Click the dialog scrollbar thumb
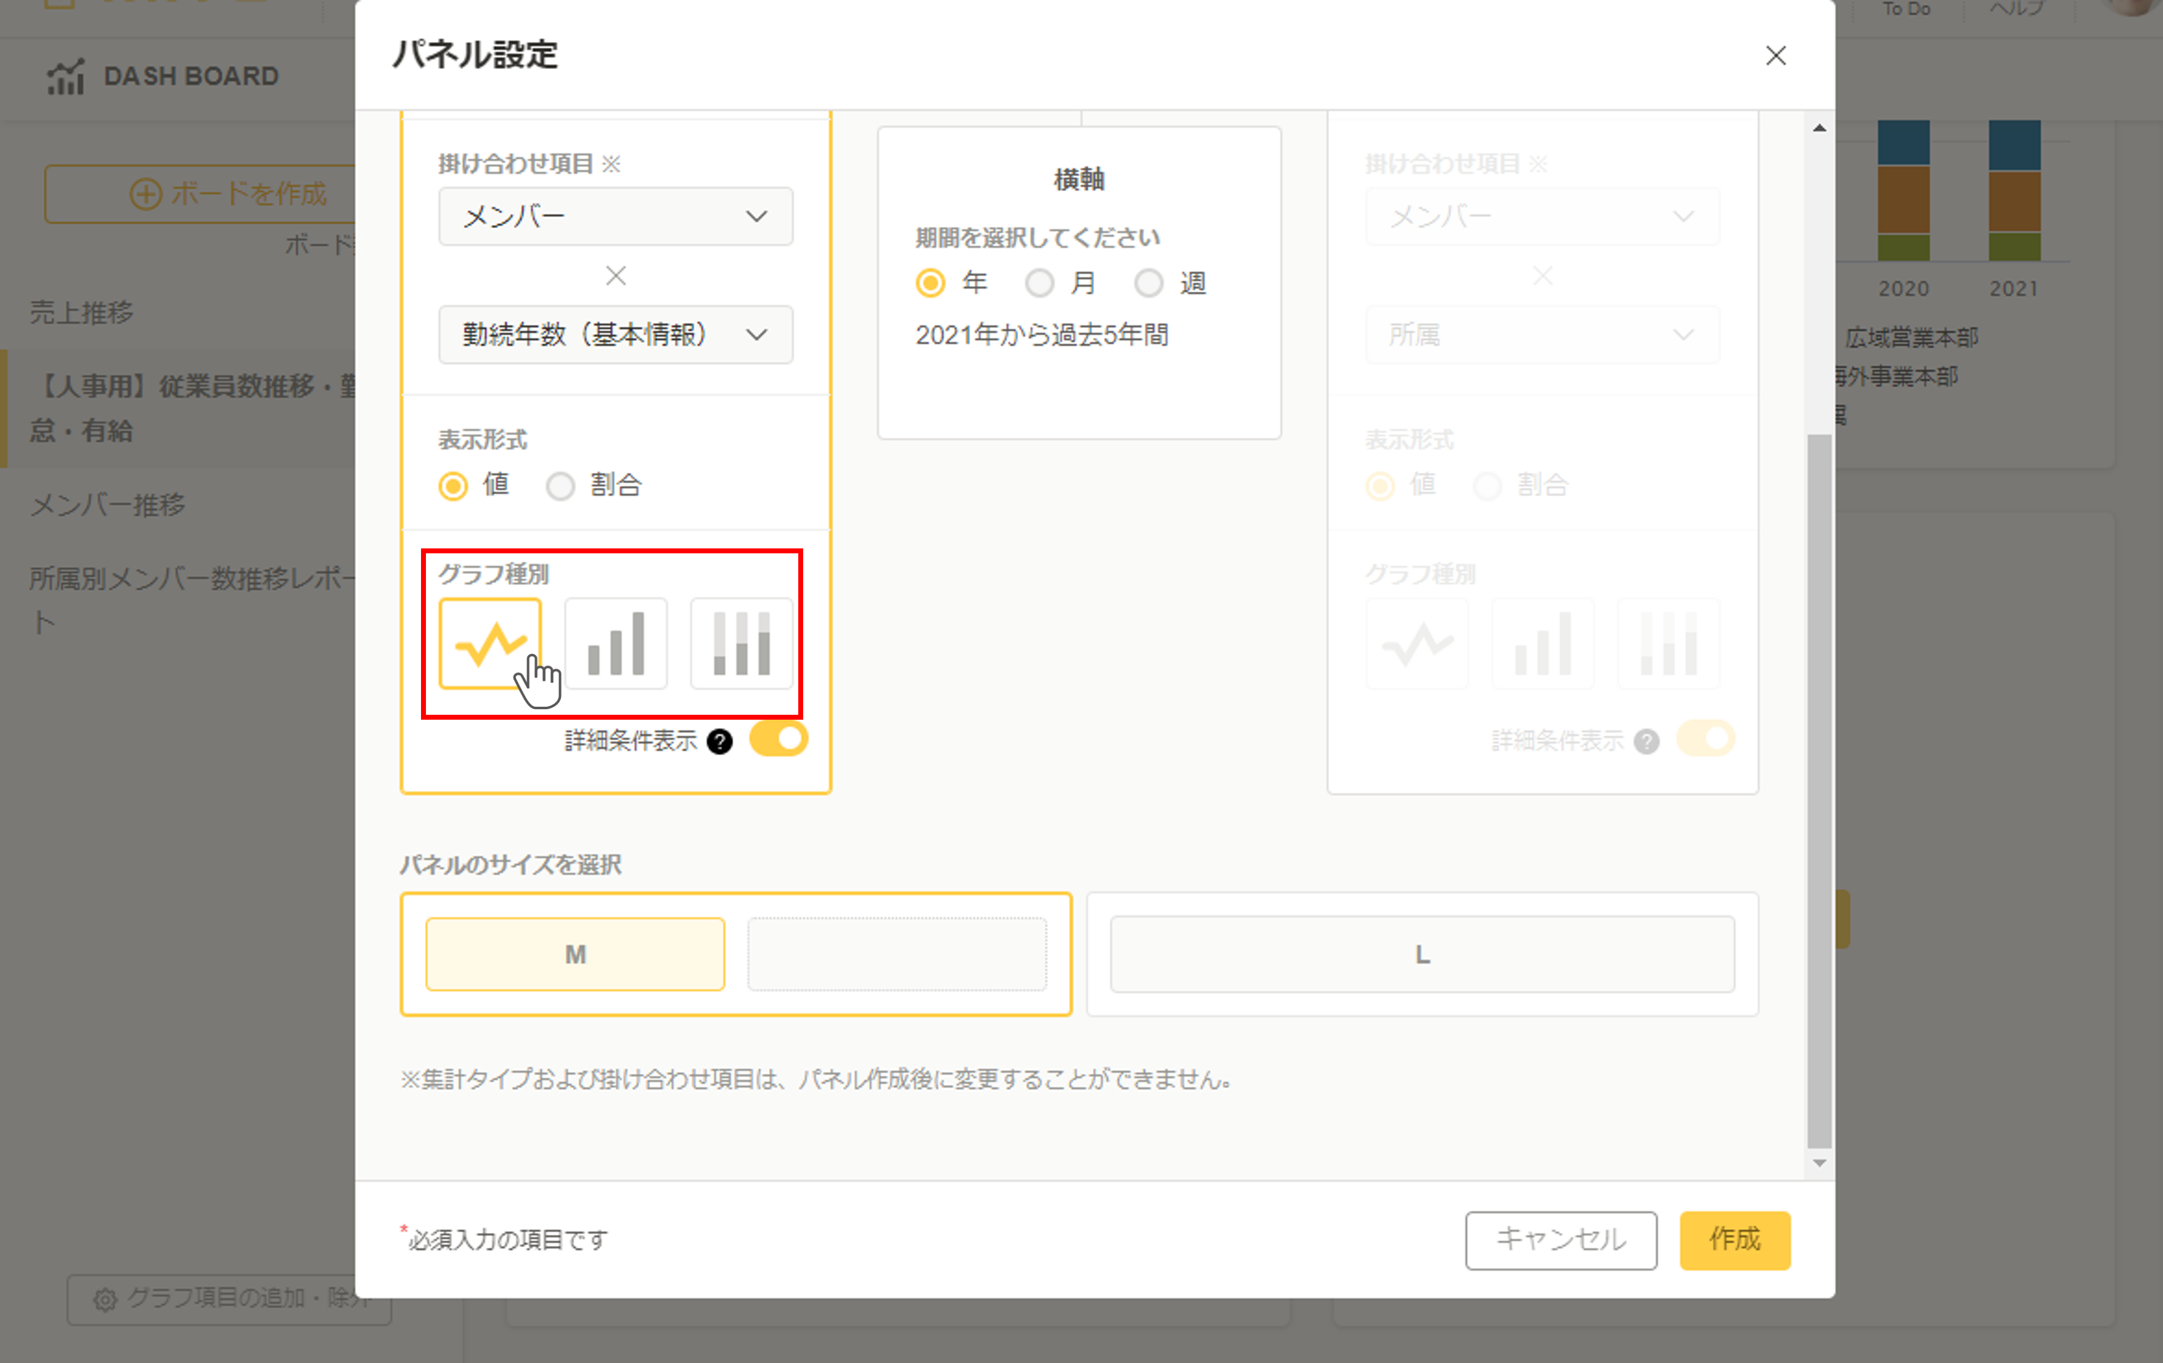Viewport: 2163px width, 1363px height. 1819,790
